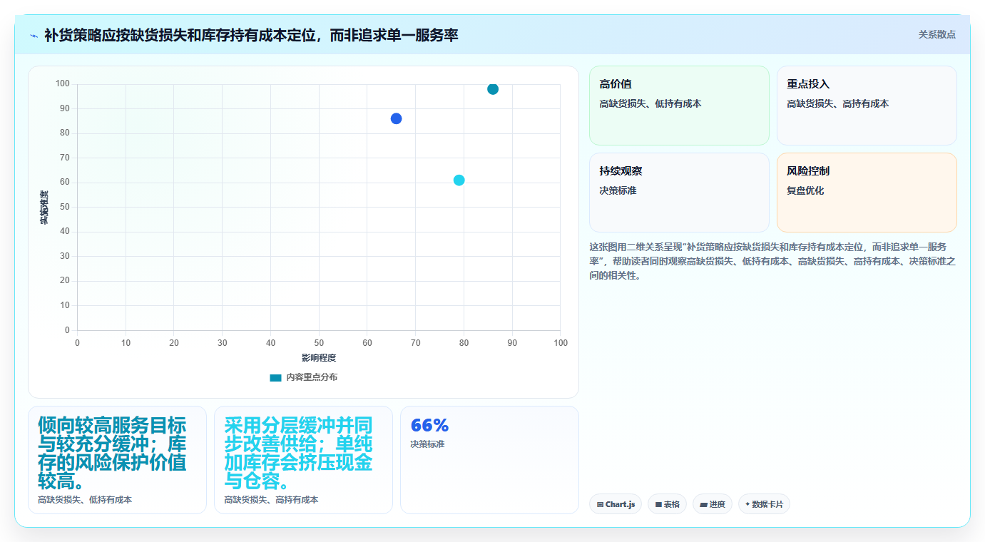Click the 内容重点分布 legend label
Image resolution: width=985 pixels, height=542 pixels.
pyautogui.click(x=312, y=377)
